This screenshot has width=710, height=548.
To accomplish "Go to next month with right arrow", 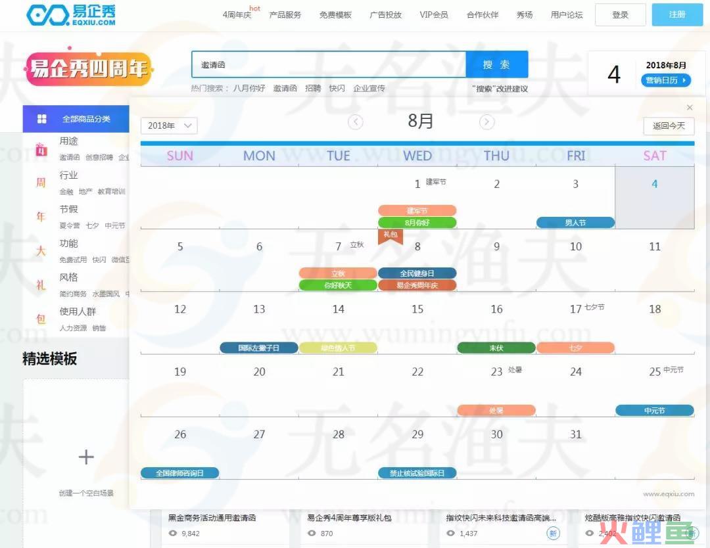I will point(486,122).
